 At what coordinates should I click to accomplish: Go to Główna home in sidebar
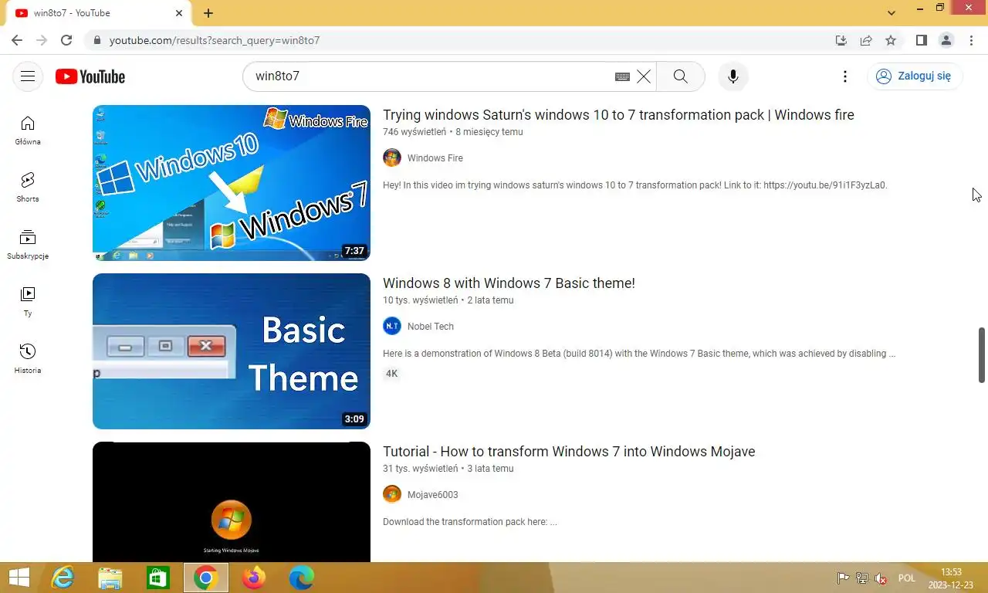click(x=28, y=130)
